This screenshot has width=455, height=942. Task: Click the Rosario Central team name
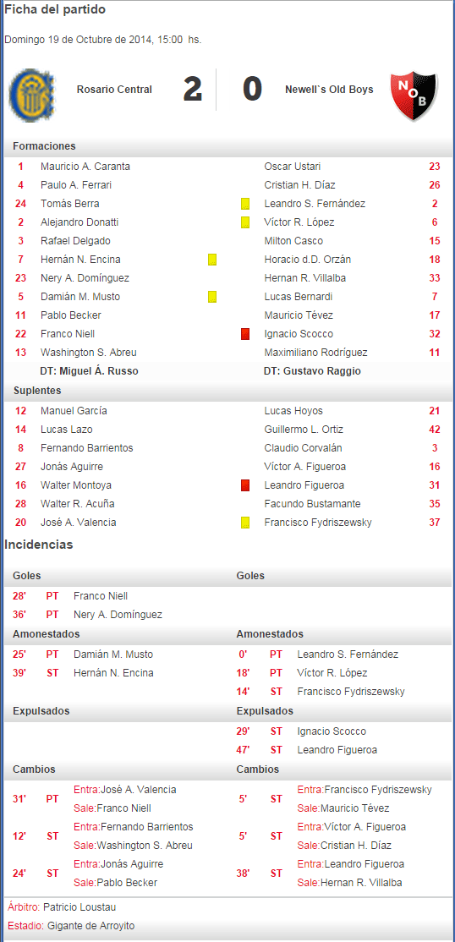(114, 90)
